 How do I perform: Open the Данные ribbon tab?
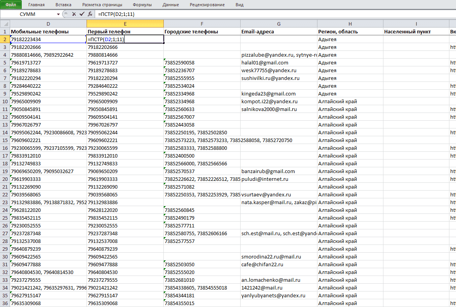pyautogui.click(x=171, y=5)
